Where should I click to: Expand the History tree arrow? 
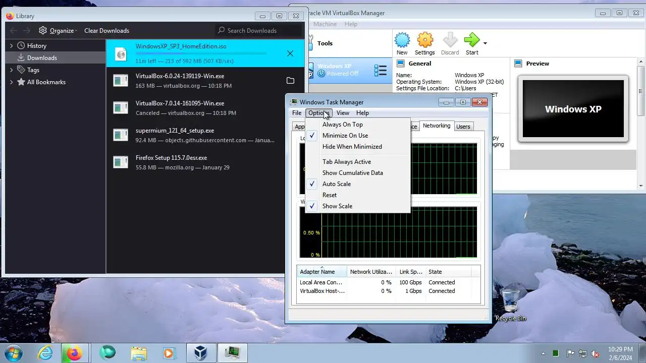click(12, 45)
